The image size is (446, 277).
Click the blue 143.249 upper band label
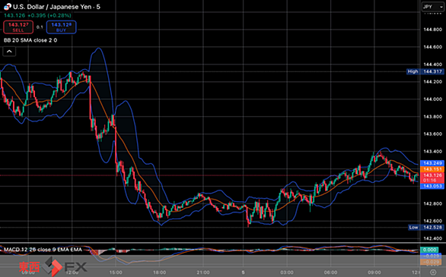pos(432,163)
